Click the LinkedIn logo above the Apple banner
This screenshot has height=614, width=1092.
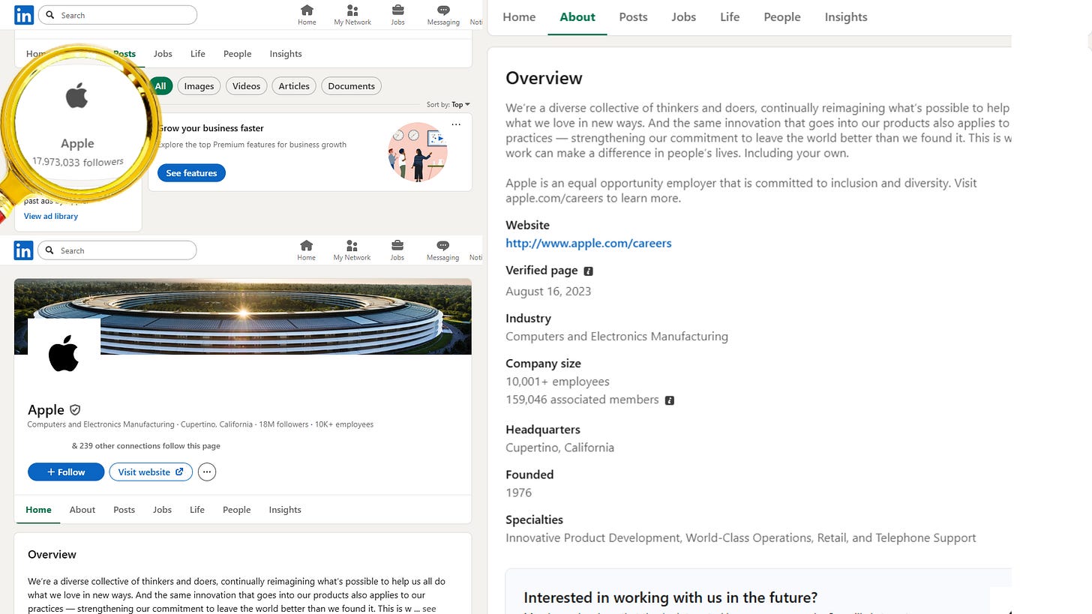tap(24, 250)
